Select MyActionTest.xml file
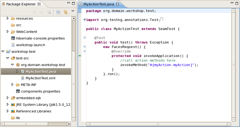Screen dimensions: 240x127 click(x=41, y=78)
